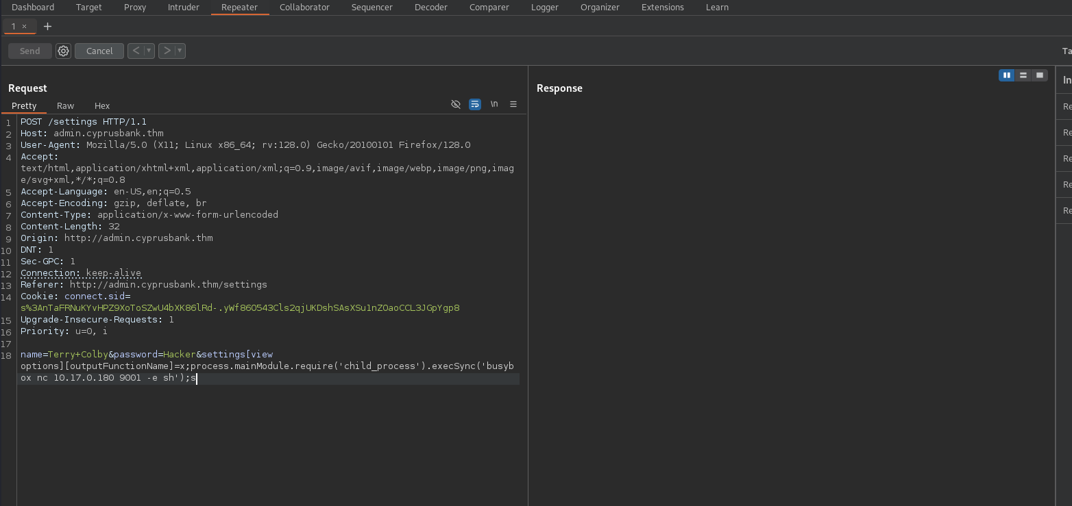This screenshot has width=1072, height=506.
Task: Open the Logger tab
Action: tap(544, 7)
